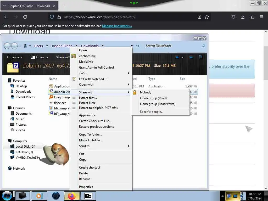Open the tracking protection shield icon
The height and width of the screenshot is (201, 268).
click(52, 17)
